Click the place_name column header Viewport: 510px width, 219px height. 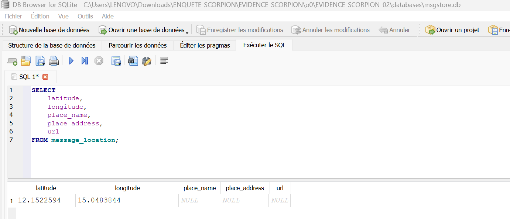coord(200,188)
